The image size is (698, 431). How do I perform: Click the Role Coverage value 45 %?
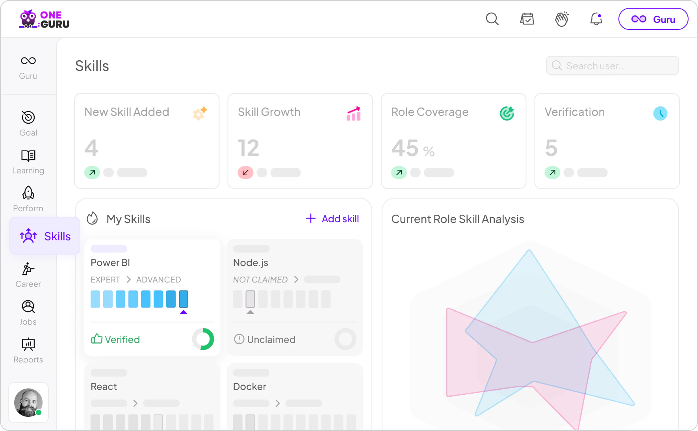(x=413, y=148)
